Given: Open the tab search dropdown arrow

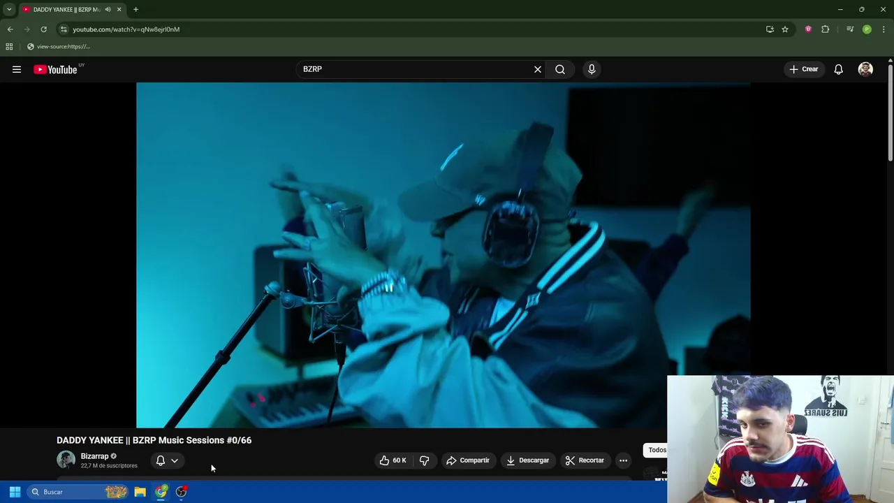Looking at the screenshot, I should pos(9,9).
